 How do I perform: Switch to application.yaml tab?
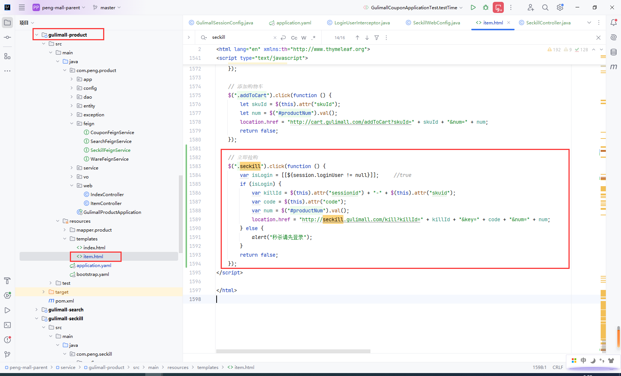290,23
